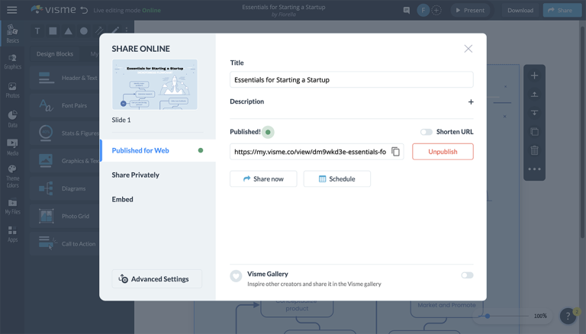Screen dimensions: 586x334
Task: Open Advanced Settings
Action: [156, 279]
